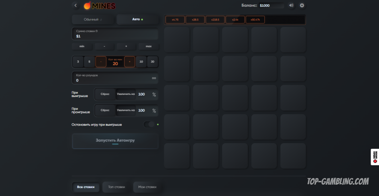Click the Сумма ставки bet amount field

point(115,34)
